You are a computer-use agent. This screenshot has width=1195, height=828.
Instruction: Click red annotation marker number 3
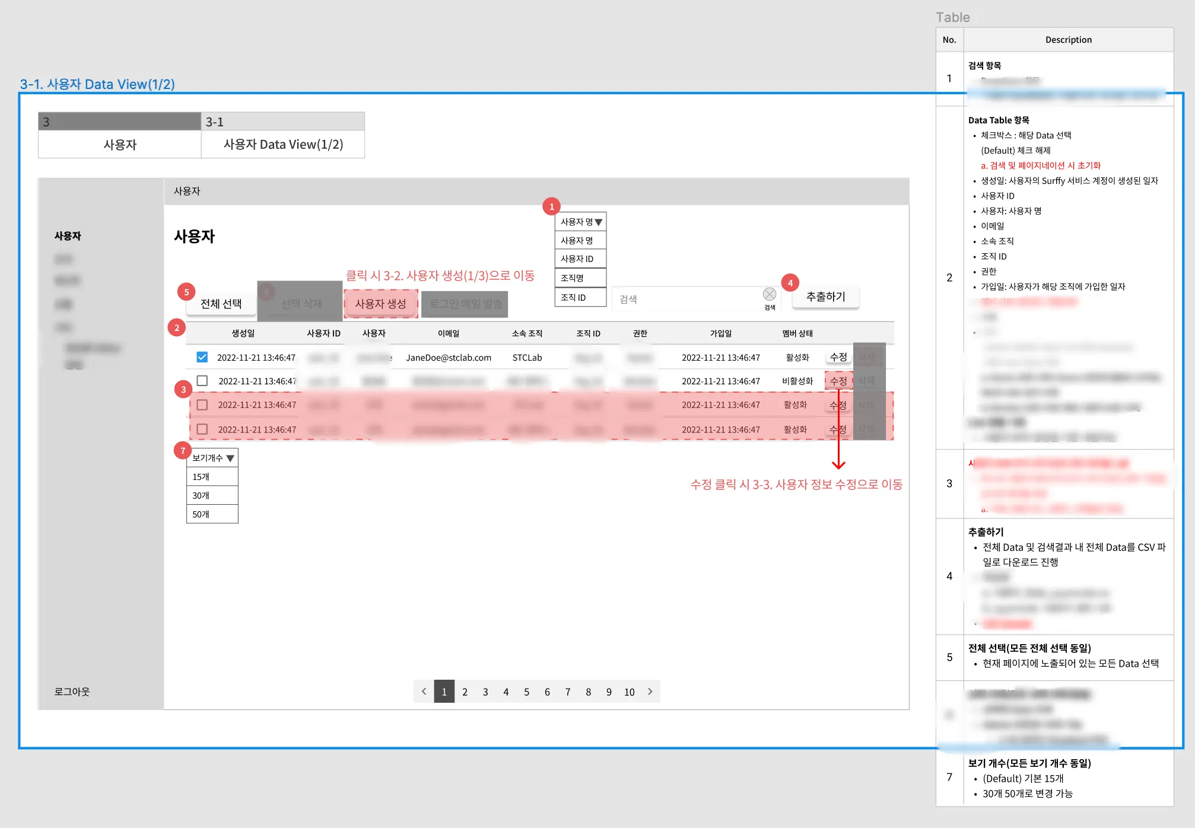click(x=183, y=390)
